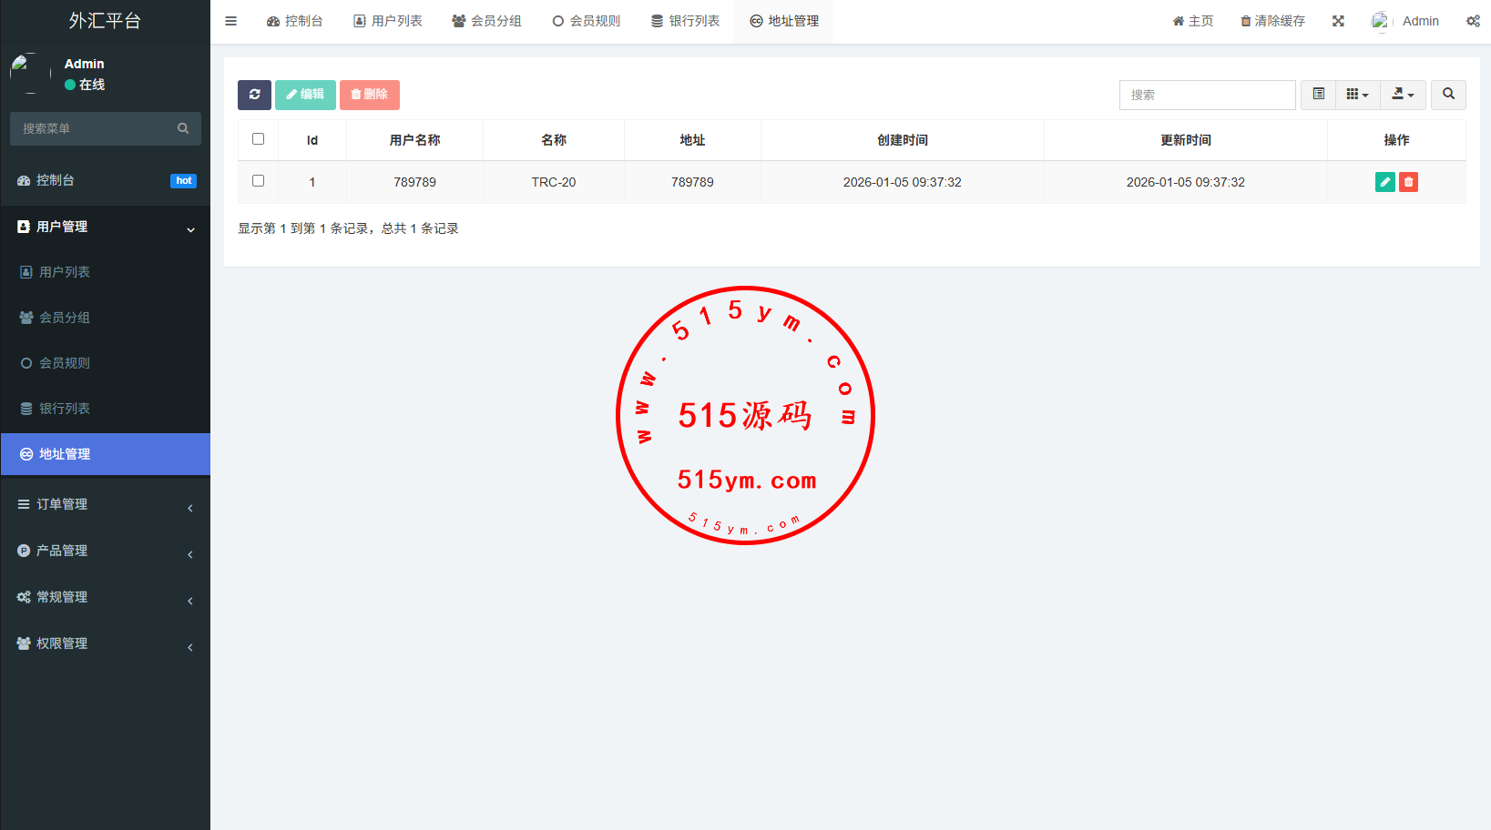
Task: Check the select-all checkbox in table header
Action: pos(259,139)
